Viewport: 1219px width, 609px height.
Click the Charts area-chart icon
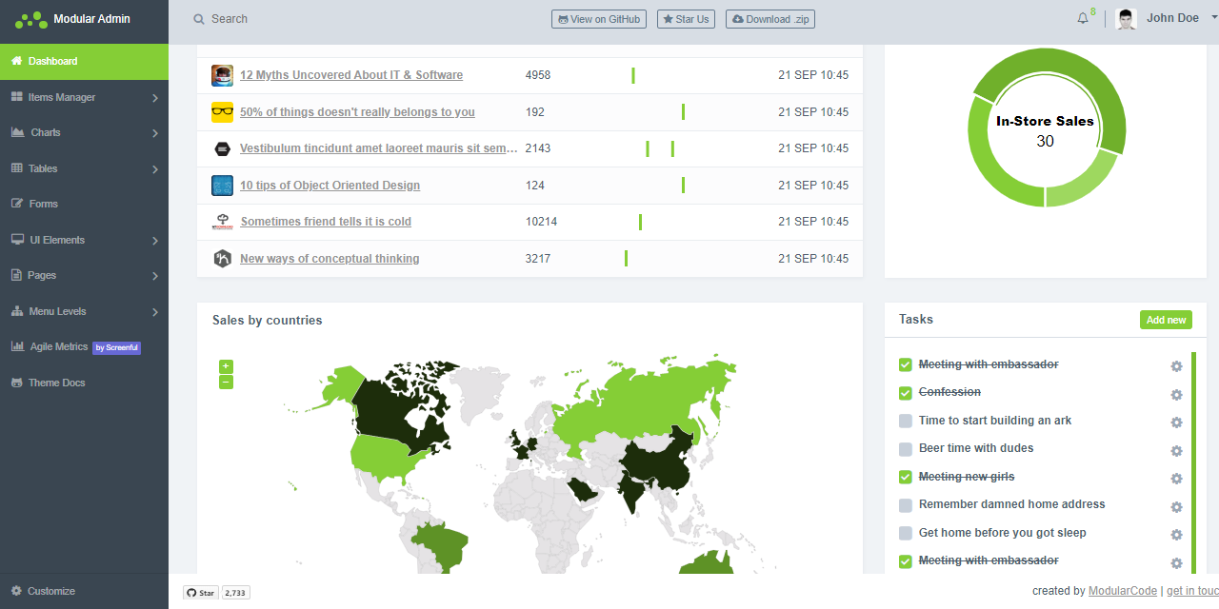17,132
